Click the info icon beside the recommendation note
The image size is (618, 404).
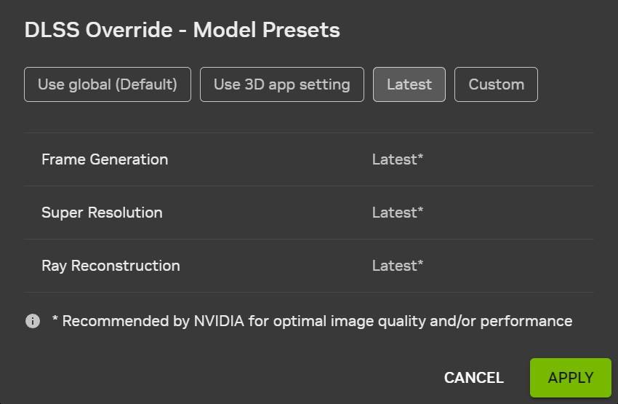pos(33,321)
